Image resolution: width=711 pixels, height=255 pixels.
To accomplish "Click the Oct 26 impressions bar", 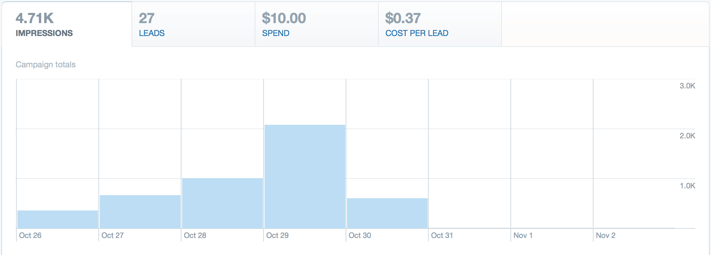I will click(x=58, y=219).
